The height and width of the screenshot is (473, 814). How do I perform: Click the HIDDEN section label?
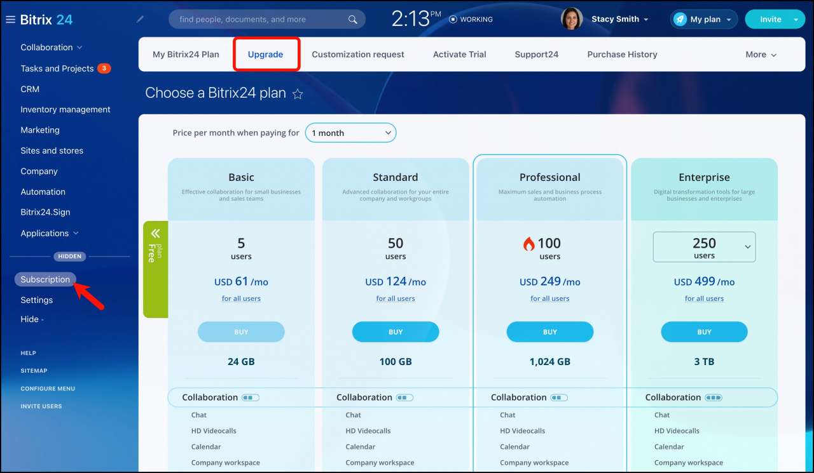coord(69,256)
